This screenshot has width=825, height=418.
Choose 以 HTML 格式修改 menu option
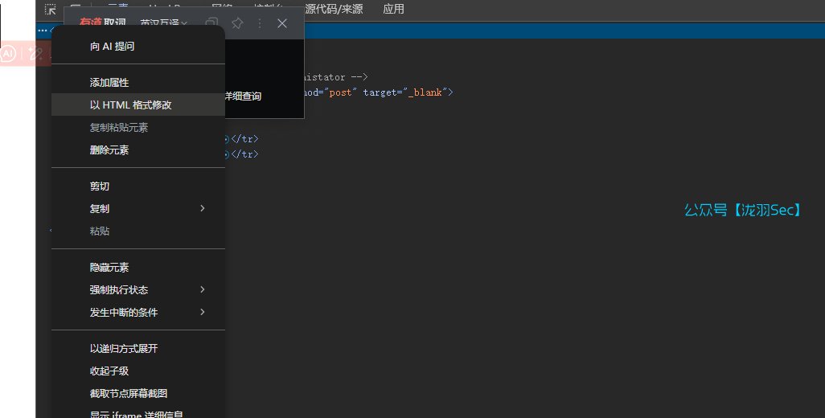tap(130, 105)
